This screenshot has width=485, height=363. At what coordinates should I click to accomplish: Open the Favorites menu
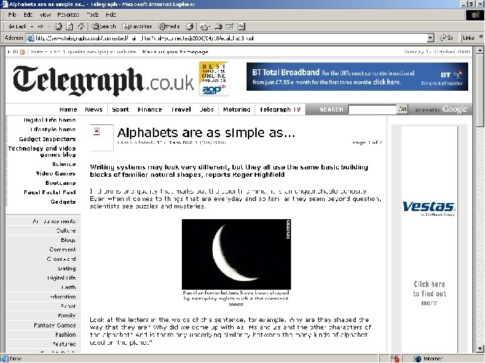68,15
